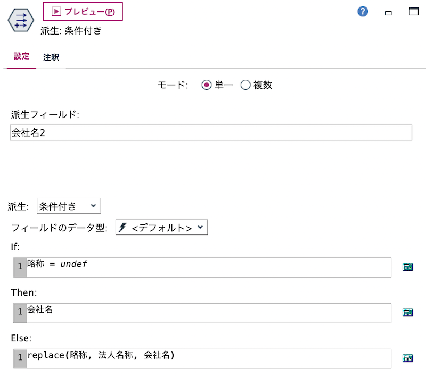
Task: Click the lightning bolt icon in the data type selector
Action: click(x=122, y=227)
